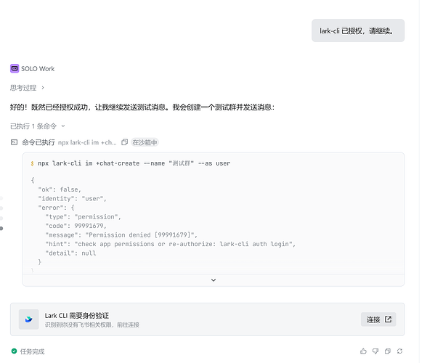Click the '"message": "Permission denied [99991679]"' line

pyautogui.click(x=121, y=235)
